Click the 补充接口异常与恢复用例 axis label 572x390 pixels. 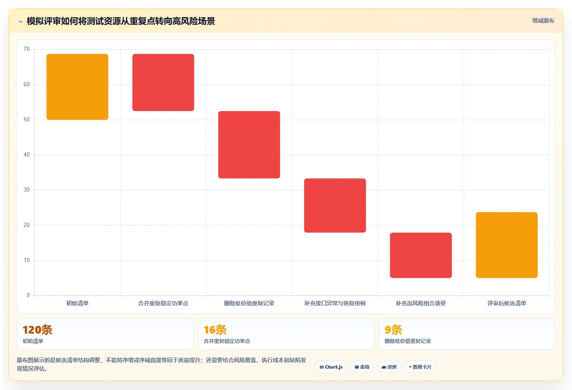coord(335,303)
